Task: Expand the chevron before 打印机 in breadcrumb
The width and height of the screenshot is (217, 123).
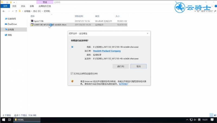Action: [42, 11]
